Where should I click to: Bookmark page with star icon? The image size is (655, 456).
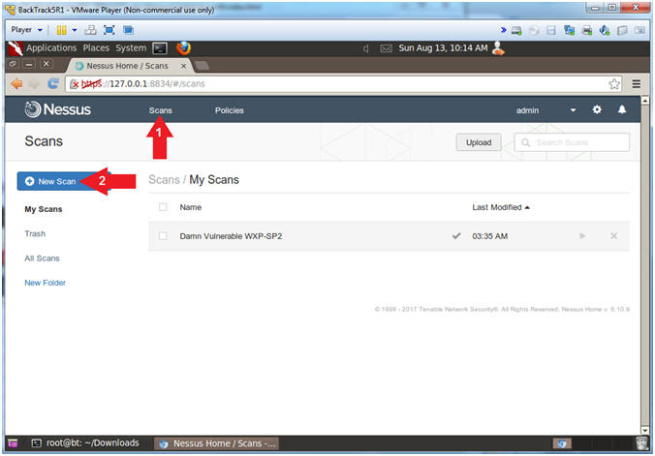(614, 84)
